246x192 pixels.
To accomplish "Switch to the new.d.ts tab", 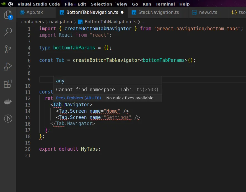I will (208, 12).
